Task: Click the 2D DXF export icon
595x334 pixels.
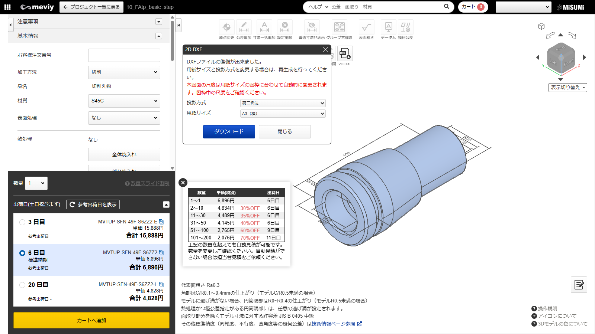Action: point(345,54)
